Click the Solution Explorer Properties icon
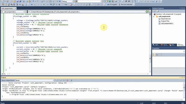Screen dimensions: 186x104 154,11
